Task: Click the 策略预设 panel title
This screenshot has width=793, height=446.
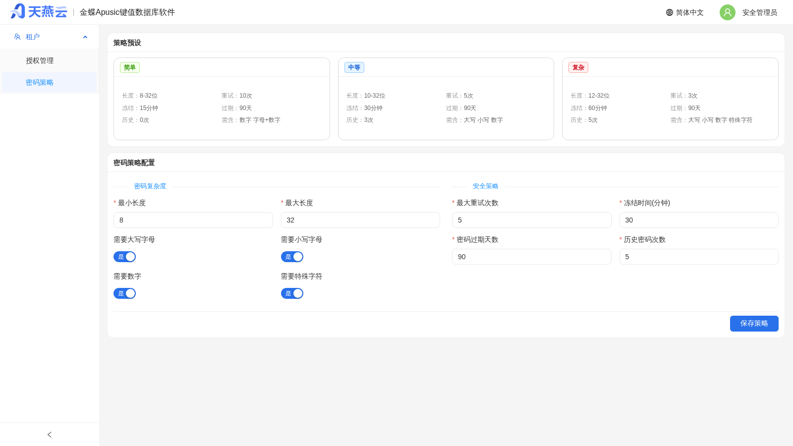Action: click(x=127, y=43)
